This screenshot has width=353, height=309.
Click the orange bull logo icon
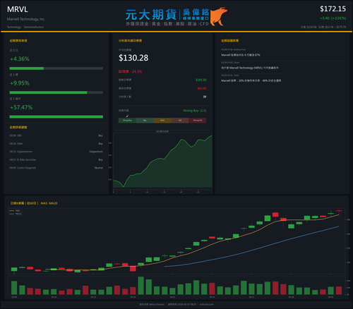(218, 16)
